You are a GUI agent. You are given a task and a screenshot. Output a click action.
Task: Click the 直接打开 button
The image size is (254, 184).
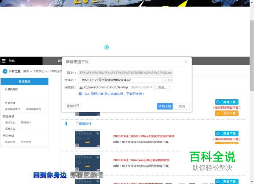[x=73, y=106]
